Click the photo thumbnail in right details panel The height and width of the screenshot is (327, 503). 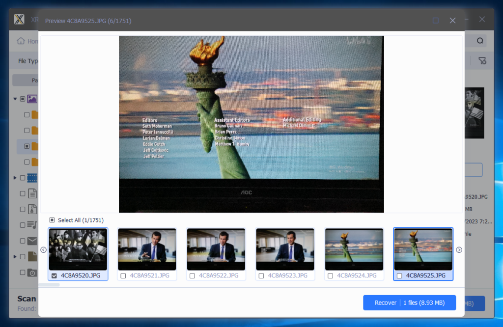pyautogui.click(x=475, y=113)
